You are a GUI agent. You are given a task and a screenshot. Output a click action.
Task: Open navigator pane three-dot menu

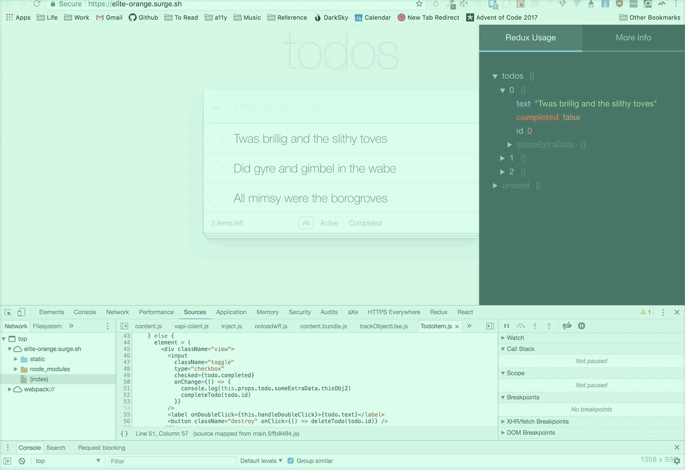107,326
